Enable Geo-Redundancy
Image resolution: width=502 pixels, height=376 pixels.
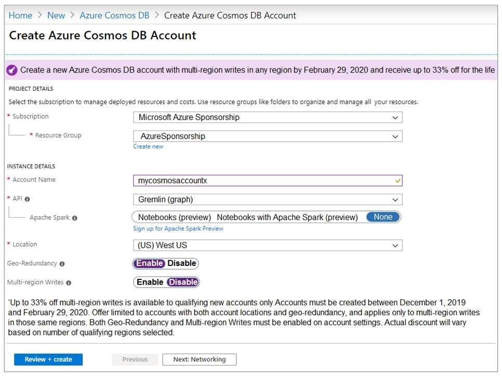(150, 263)
